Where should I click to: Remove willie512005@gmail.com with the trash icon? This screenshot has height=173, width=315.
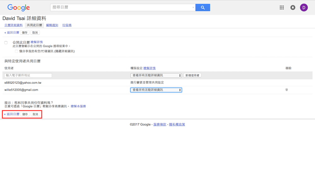tap(286, 90)
